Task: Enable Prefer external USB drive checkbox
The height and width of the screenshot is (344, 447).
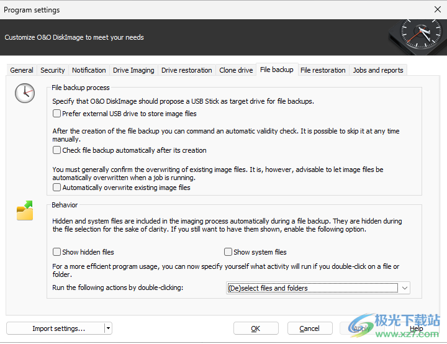Action: [x=57, y=114]
